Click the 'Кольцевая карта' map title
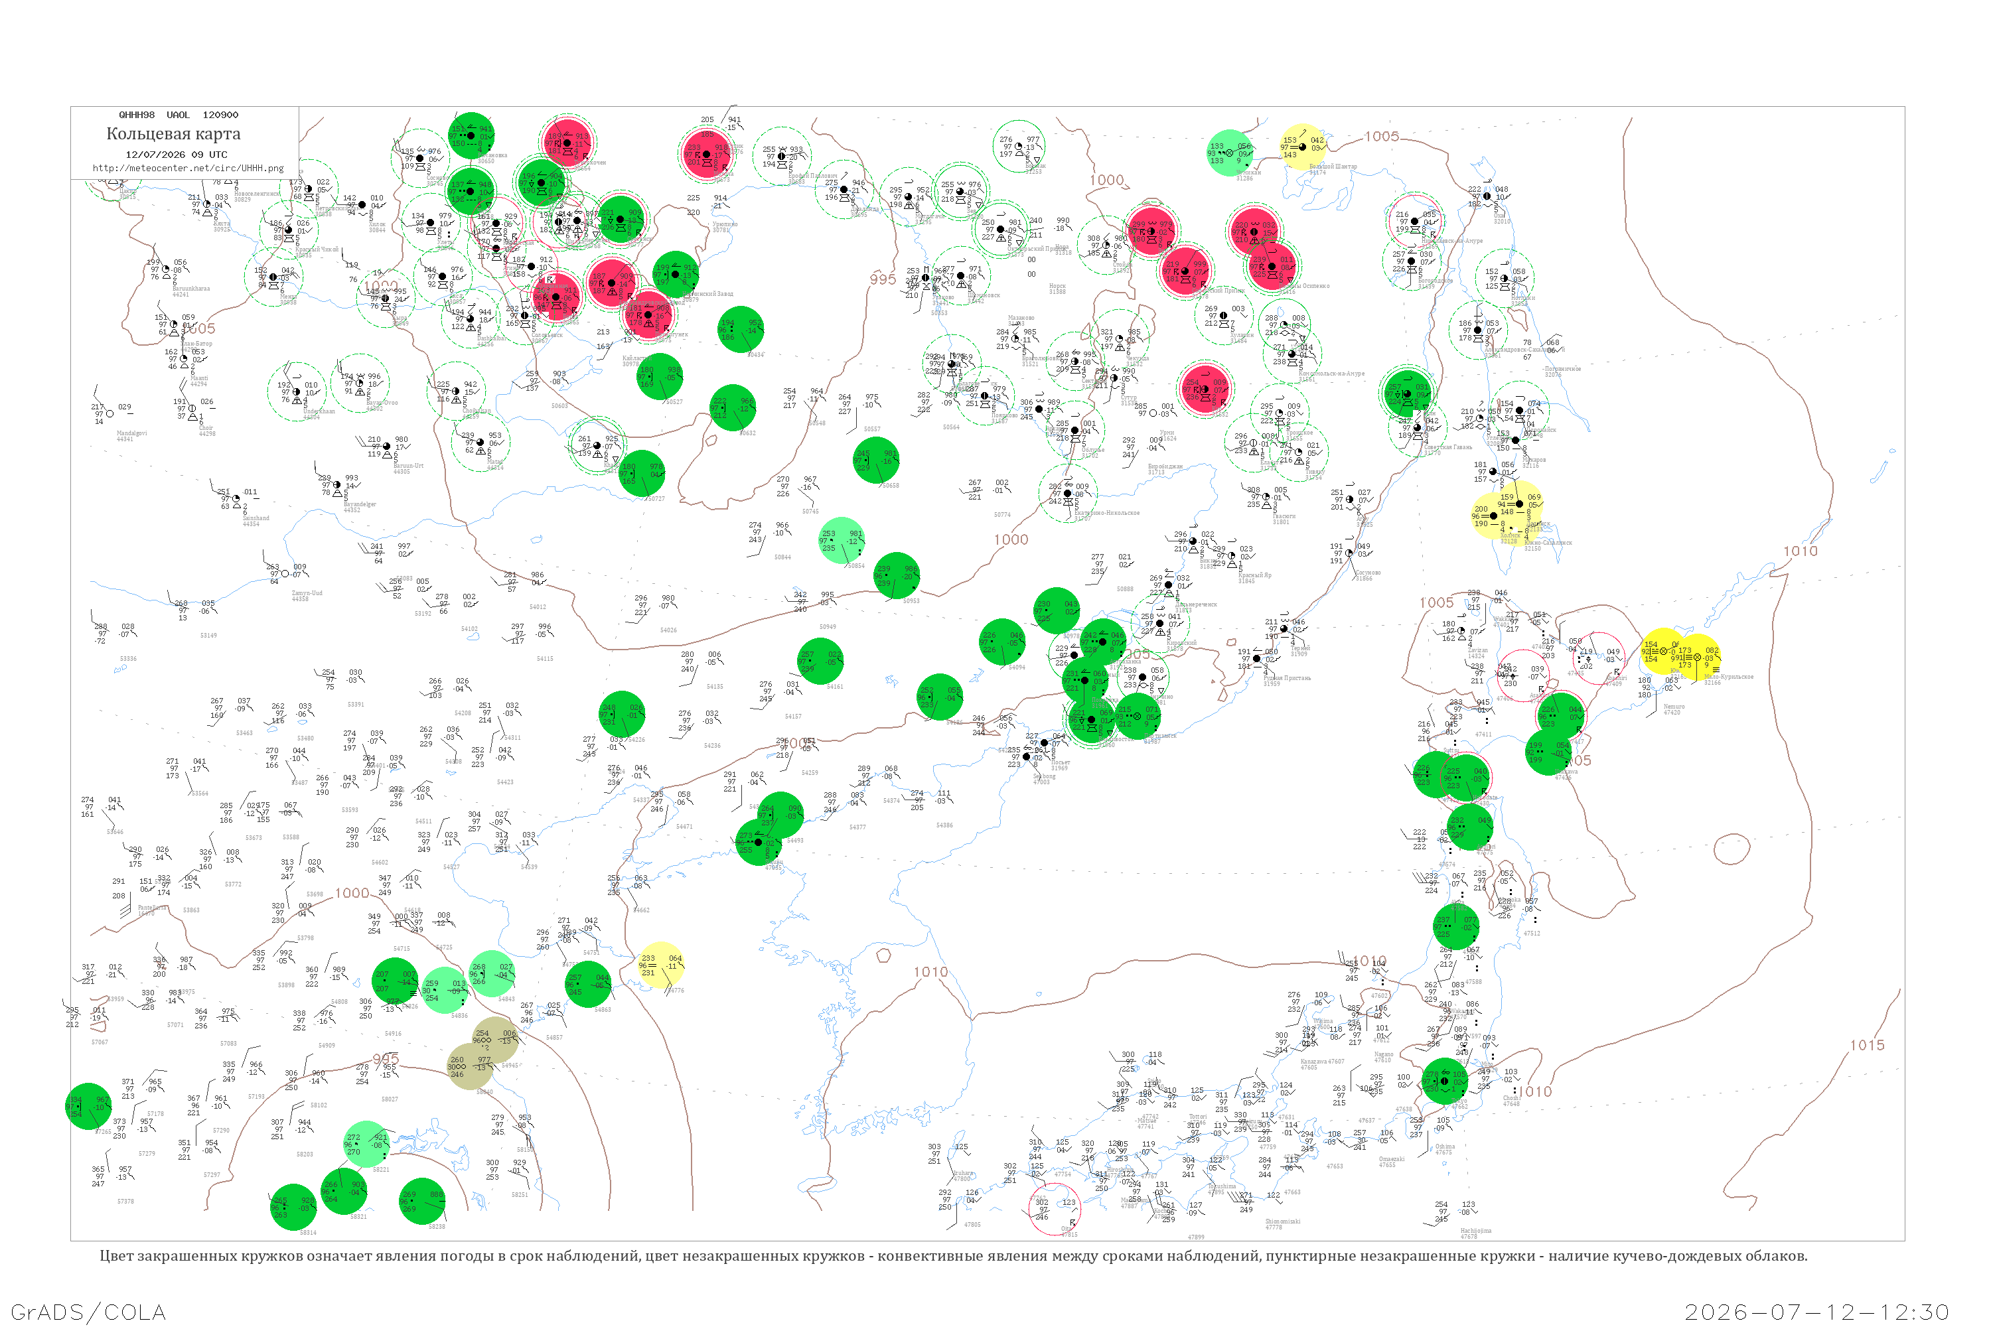Screen dimensions: 1991x1327 pos(173,134)
